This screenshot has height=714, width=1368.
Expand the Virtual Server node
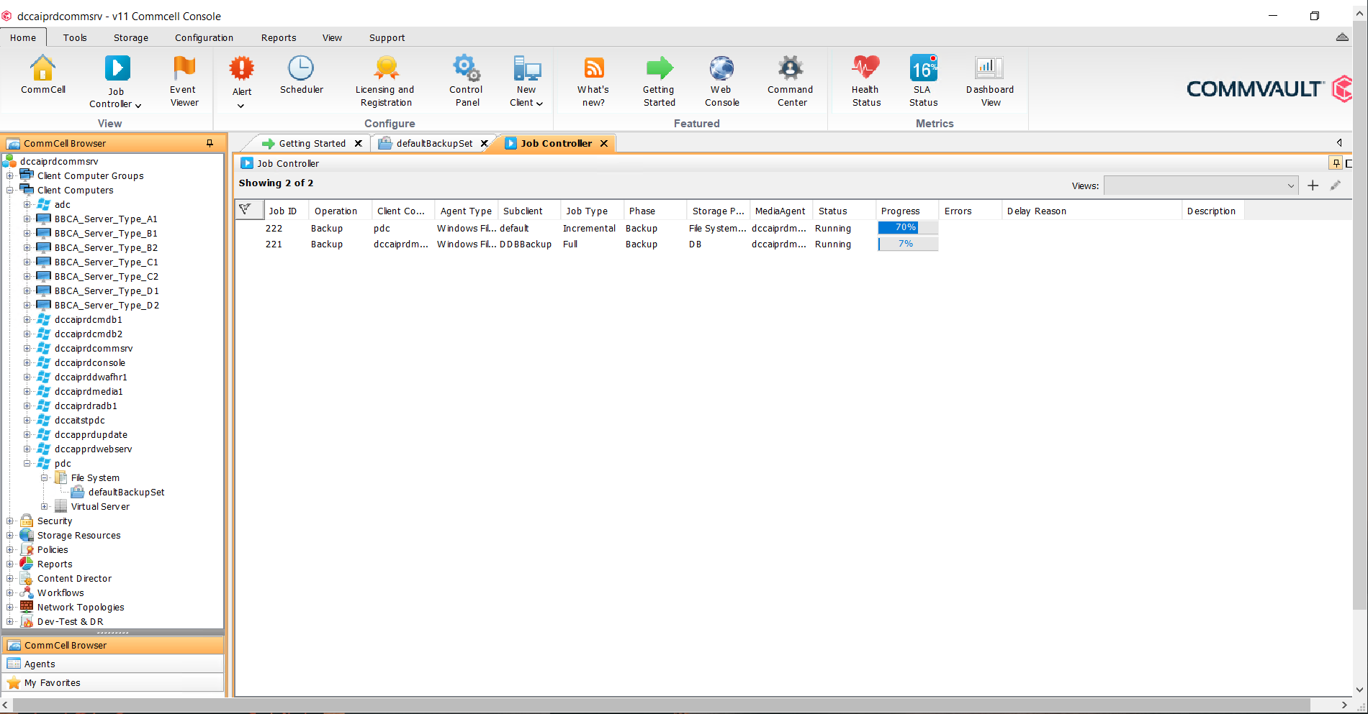point(44,506)
